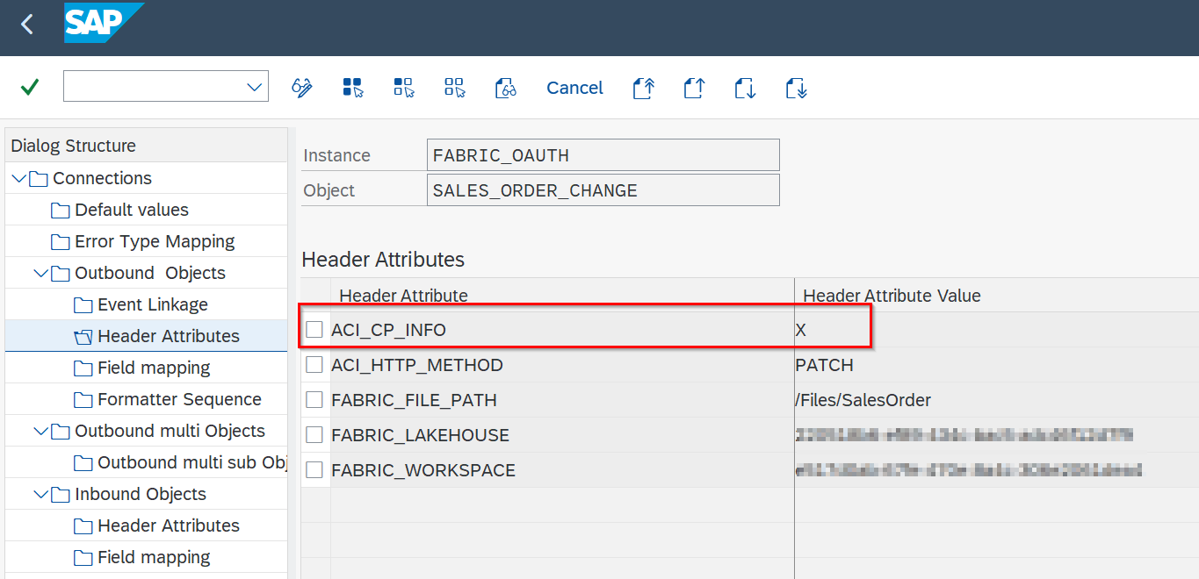Image resolution: width=1199 pixels, height=579 pixels.
Task: Go to next page icon
Action: coord(745,87)
